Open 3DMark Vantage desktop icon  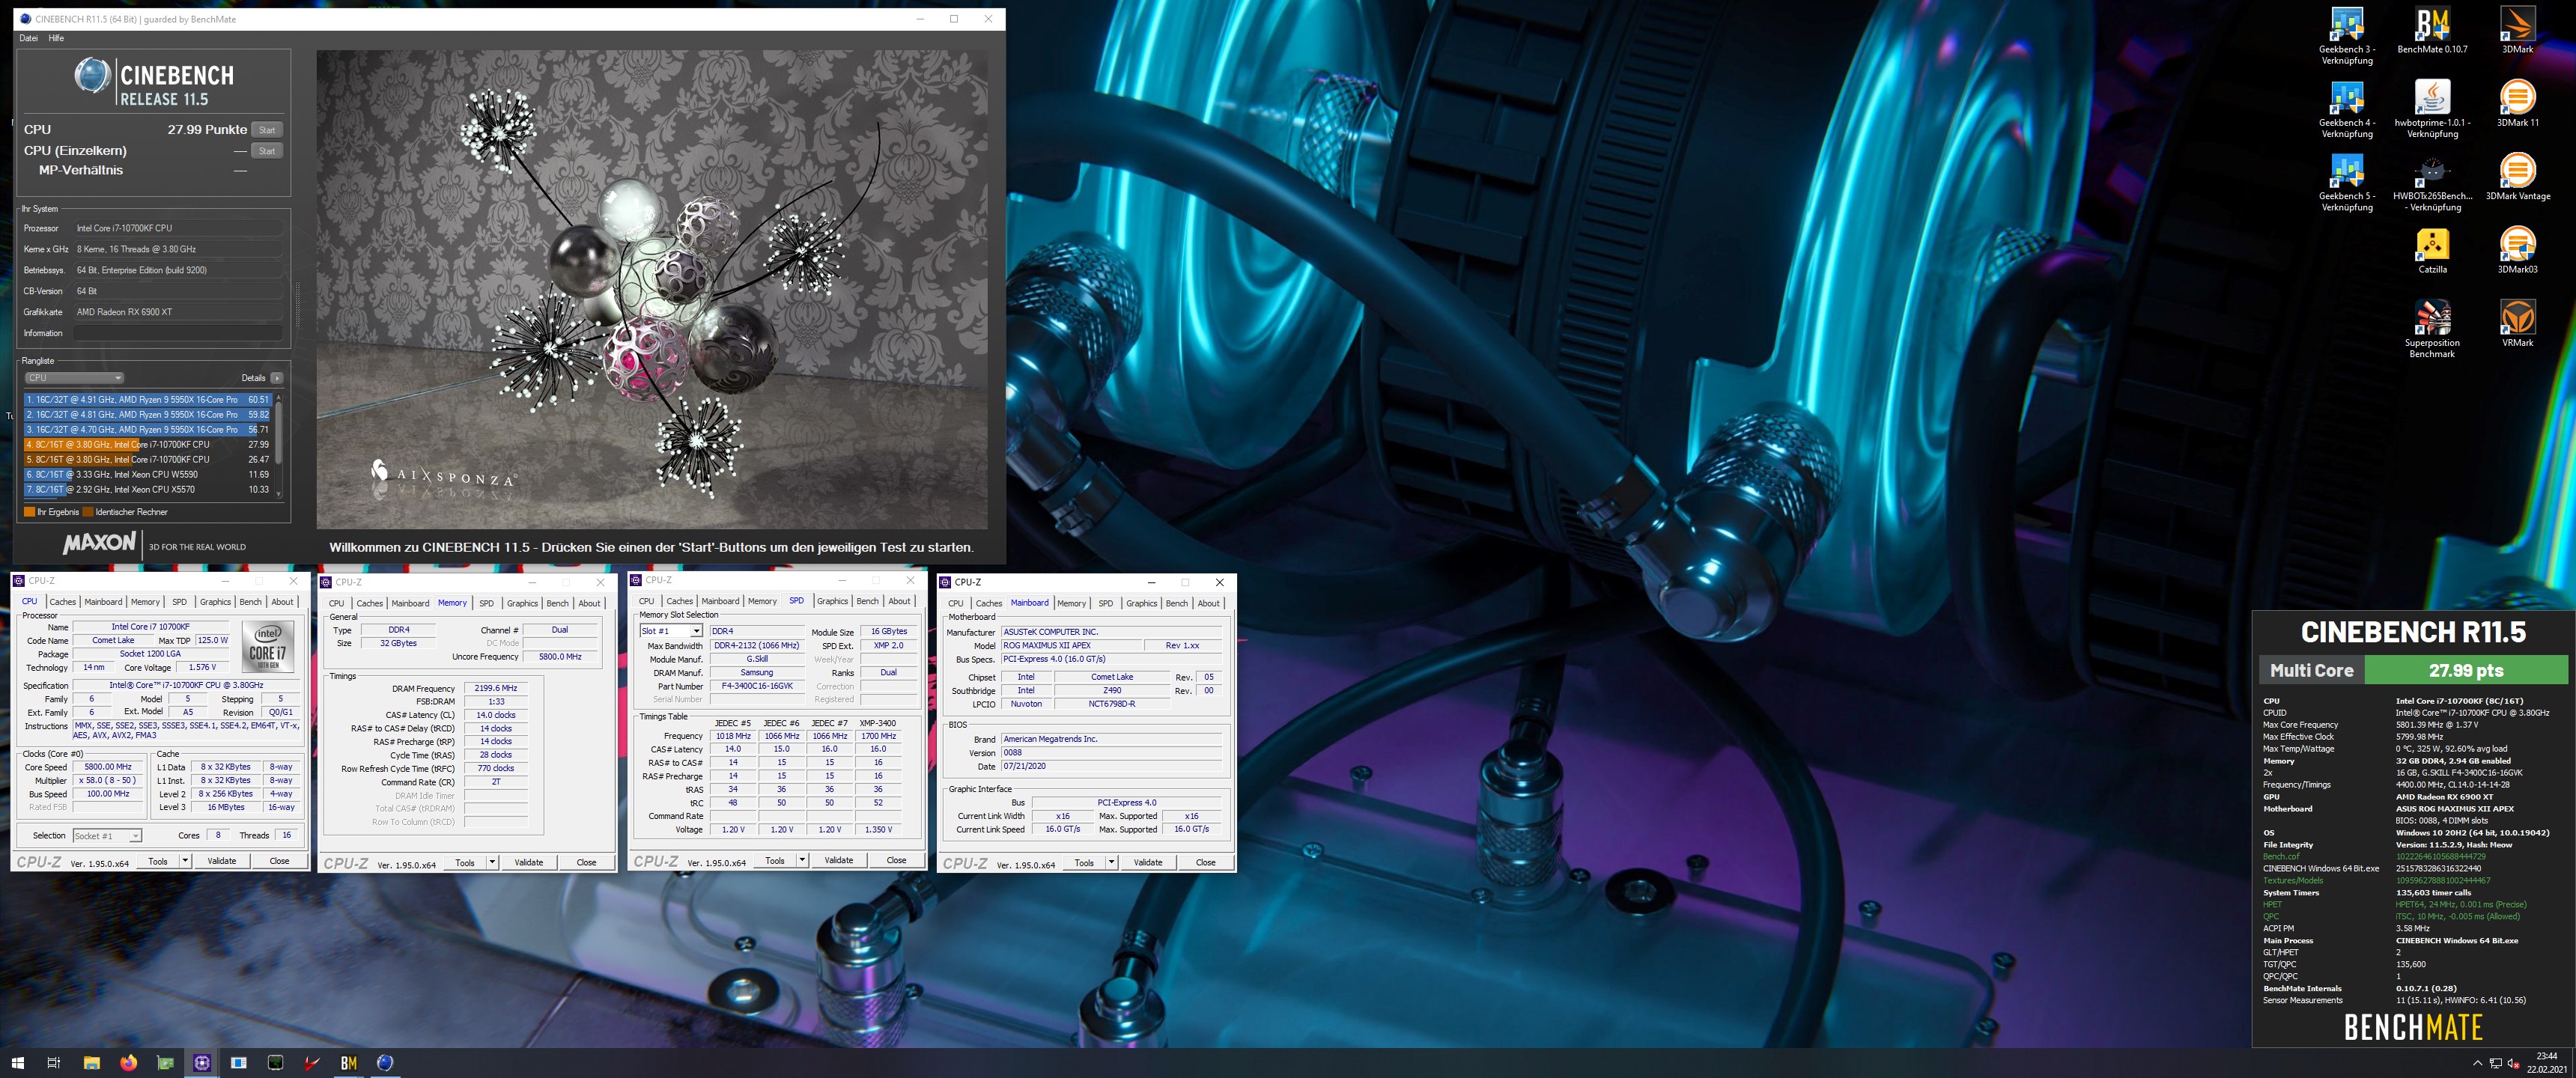(x=2517, y=177)
